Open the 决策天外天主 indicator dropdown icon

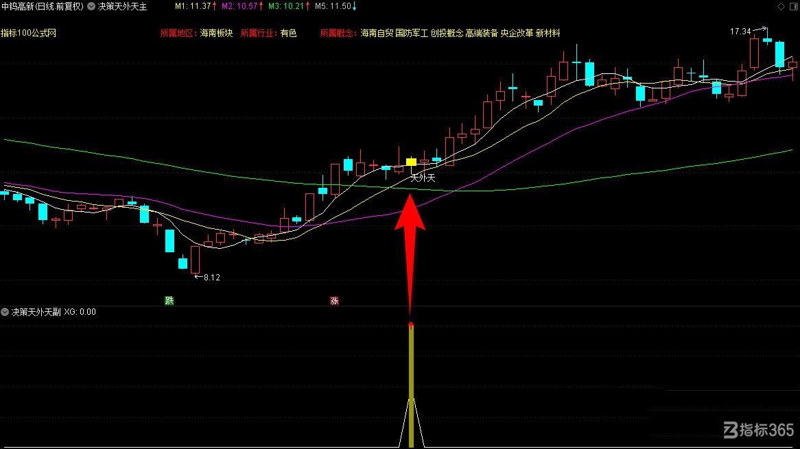pos(91,7)
